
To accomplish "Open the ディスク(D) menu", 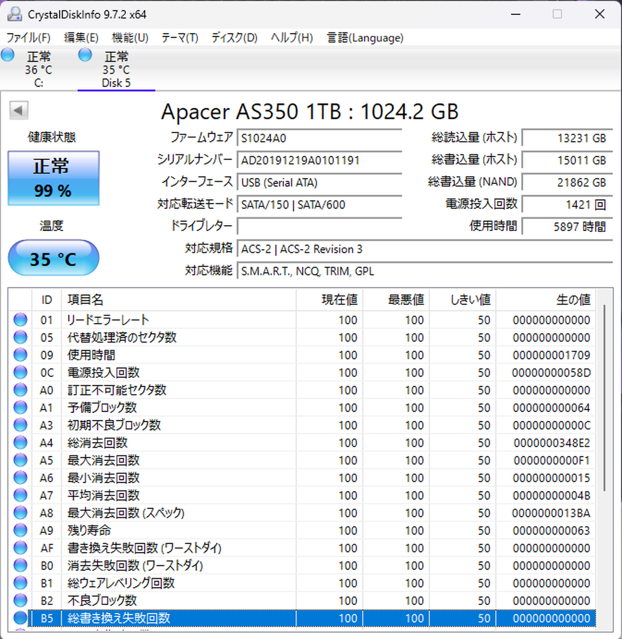I will click(234, 38).
